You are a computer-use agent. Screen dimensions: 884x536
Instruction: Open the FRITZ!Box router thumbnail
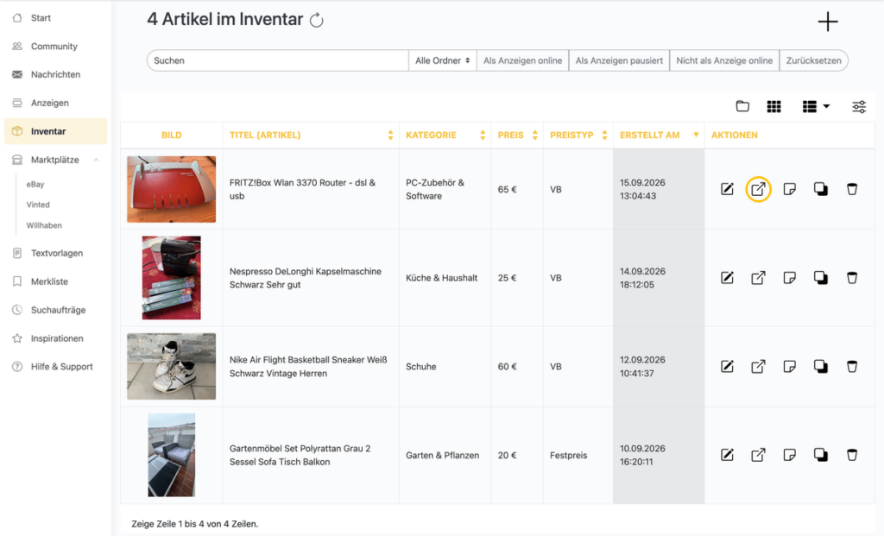[172, 189]
